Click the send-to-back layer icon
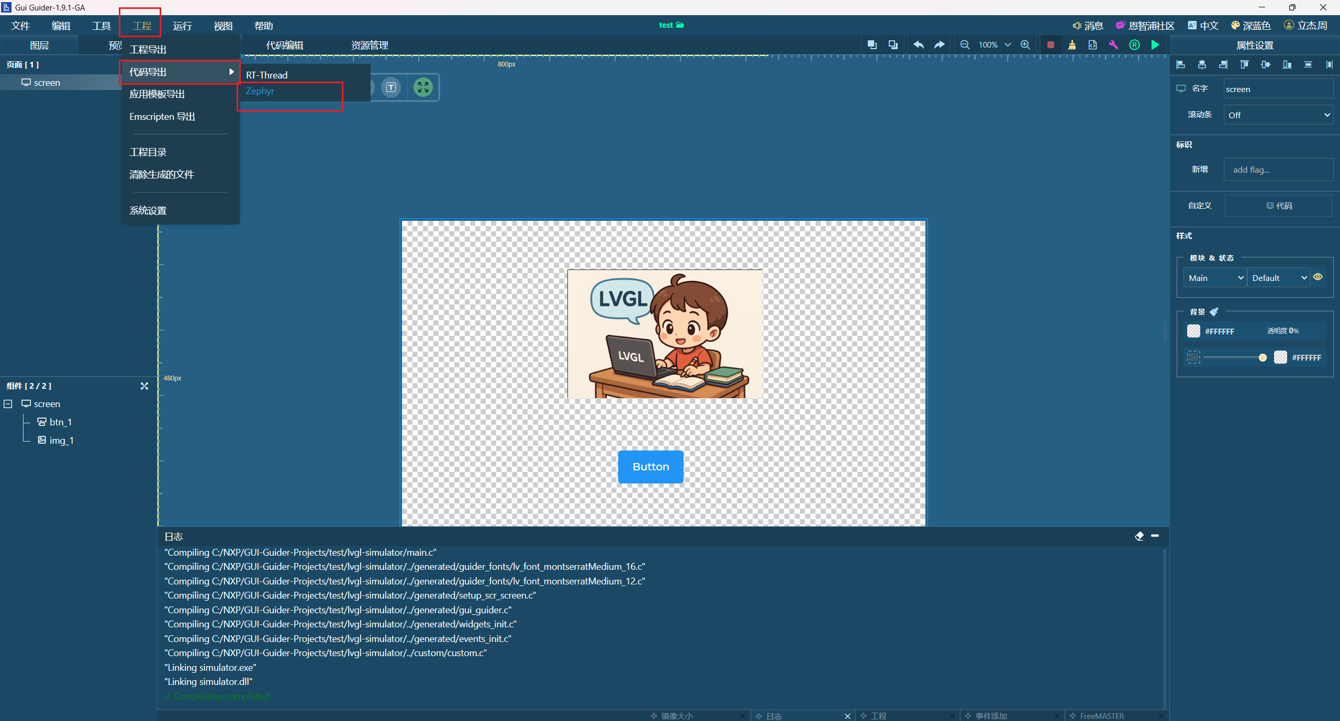1340x721 pixels. click(x=893, y=45)
